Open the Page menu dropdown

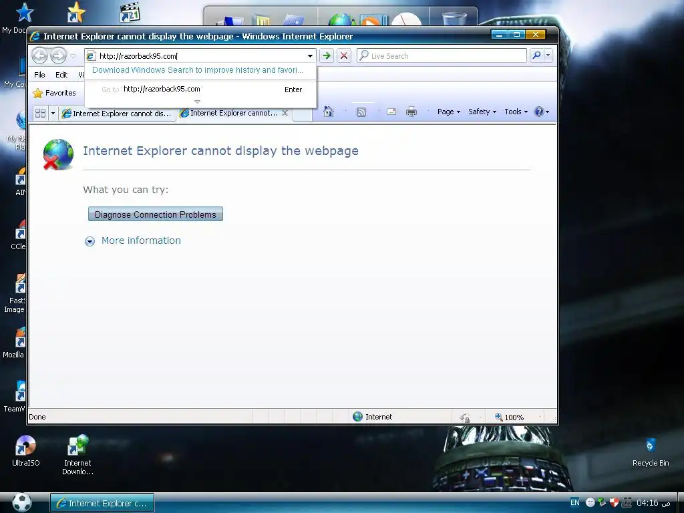(449, 112)
